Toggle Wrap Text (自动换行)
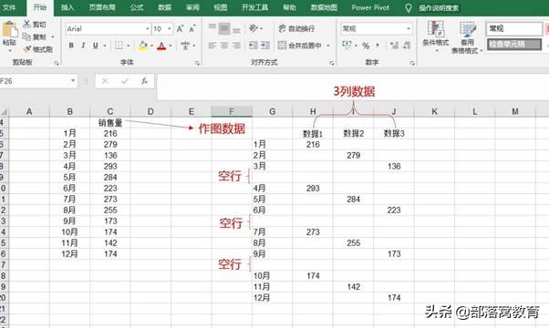The width and height of the screenshot is (549, 328). 297,28
